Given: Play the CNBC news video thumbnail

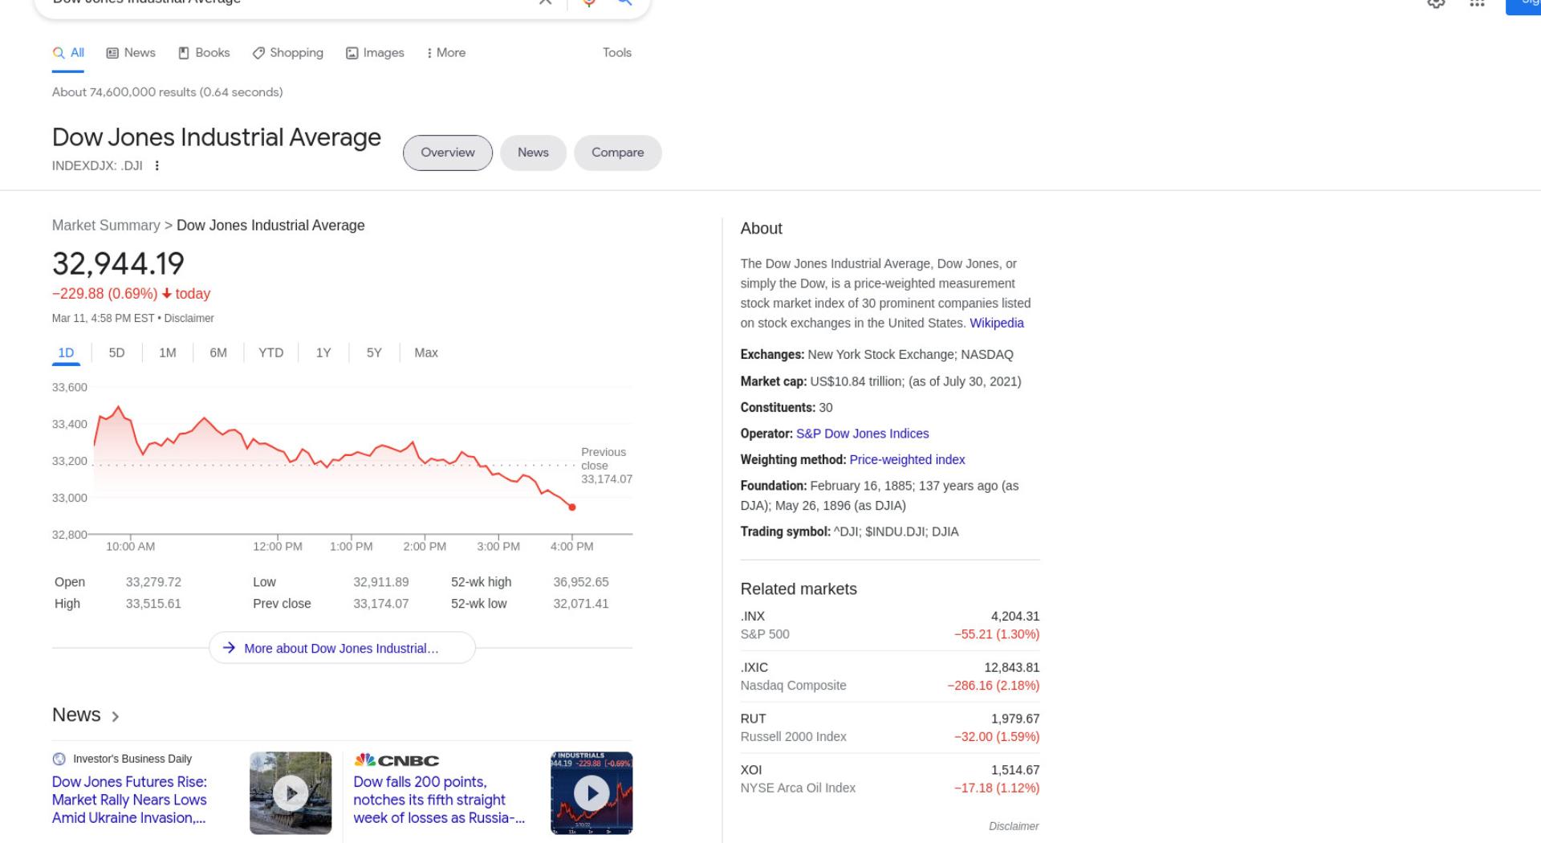Looking at the screenshot, I should point(592,793).
